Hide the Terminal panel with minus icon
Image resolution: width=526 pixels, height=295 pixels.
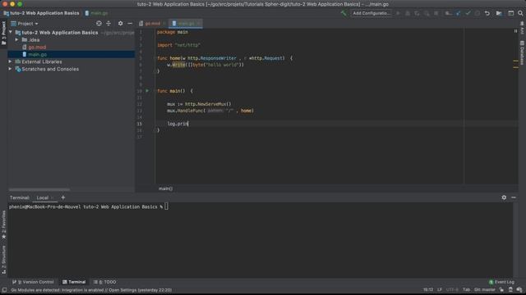pyautogui.click(x=514, y=197)
